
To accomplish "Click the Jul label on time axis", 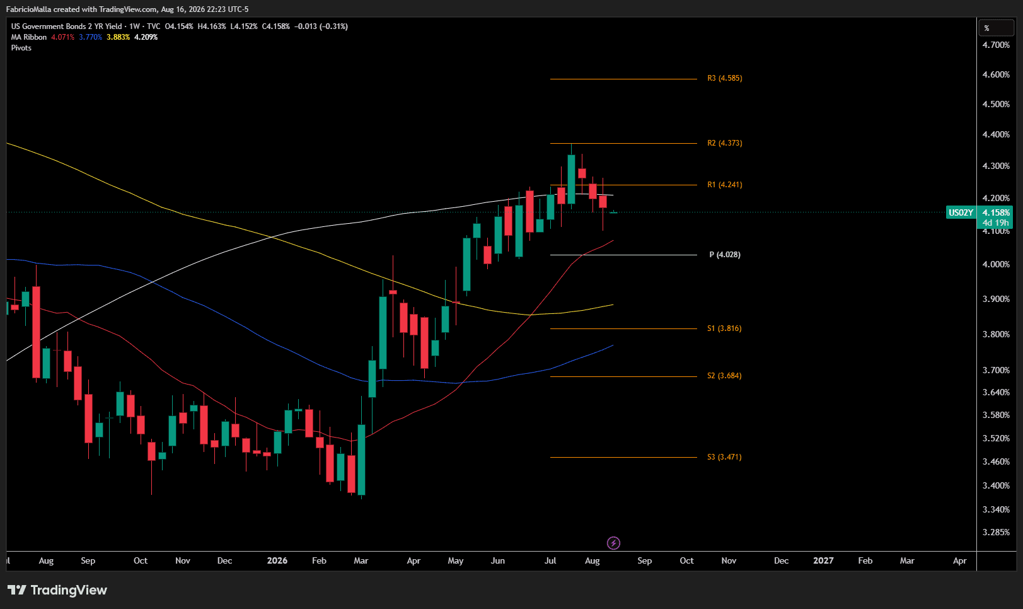I will 550,560.
